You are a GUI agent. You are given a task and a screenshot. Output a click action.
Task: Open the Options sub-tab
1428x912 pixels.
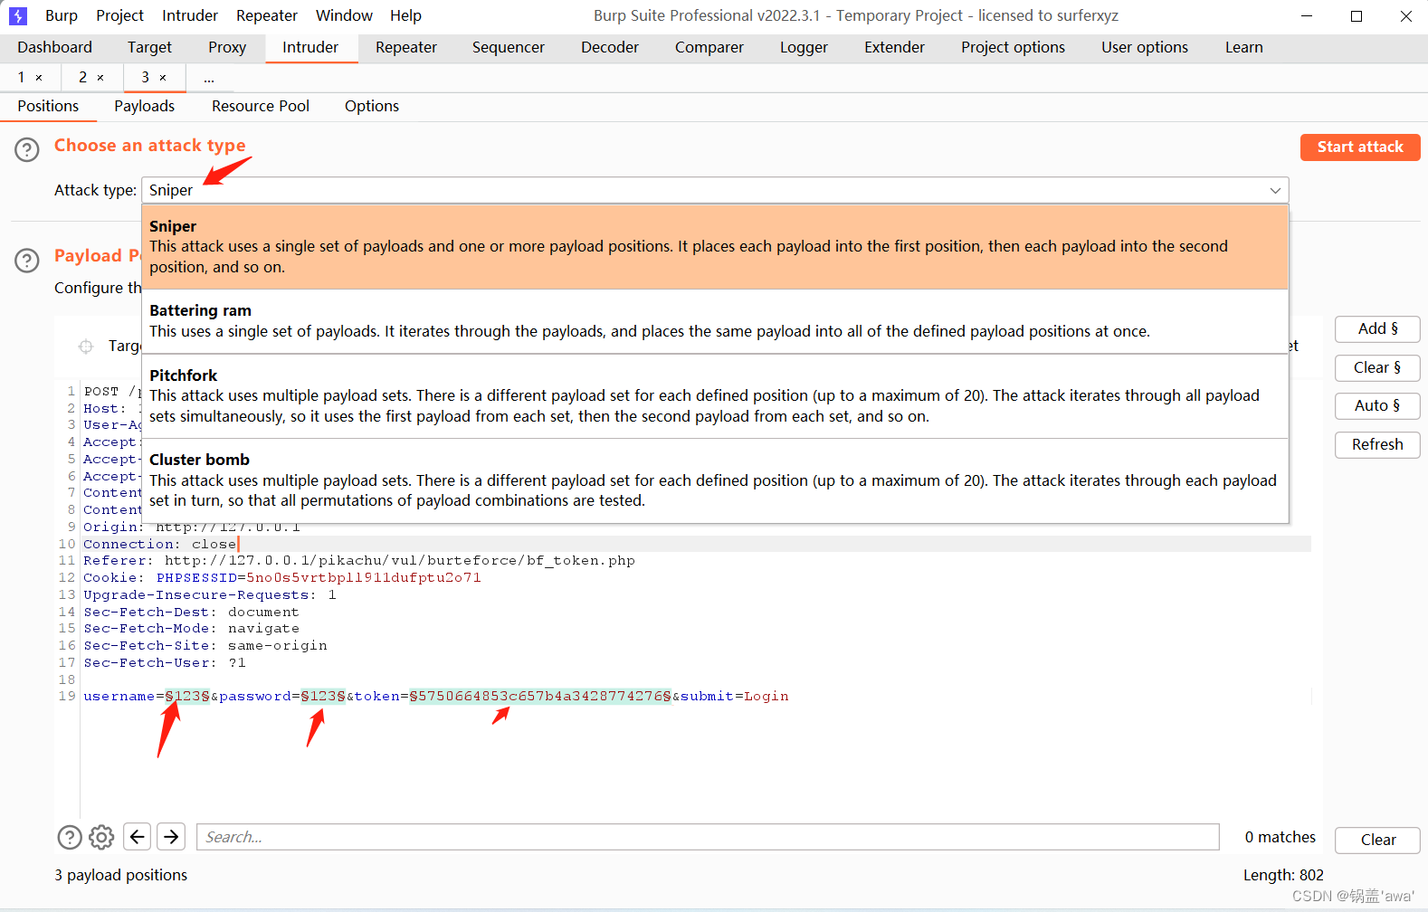[372, 106]
